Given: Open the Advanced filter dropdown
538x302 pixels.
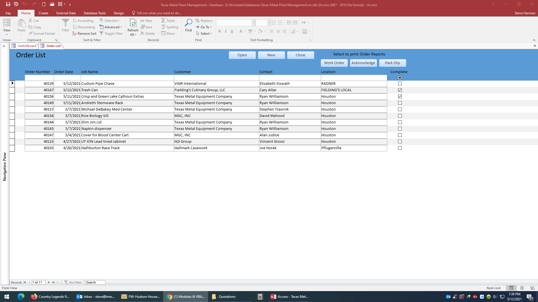Looking at the screenshot, I should tap(111, 27).
